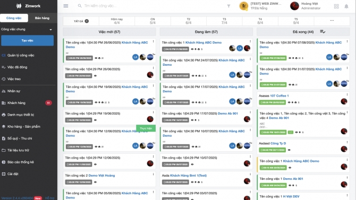Select the T2 6/4 date tab
The width and height of the screenshot is (356, 200).
(x=189, y=21)
